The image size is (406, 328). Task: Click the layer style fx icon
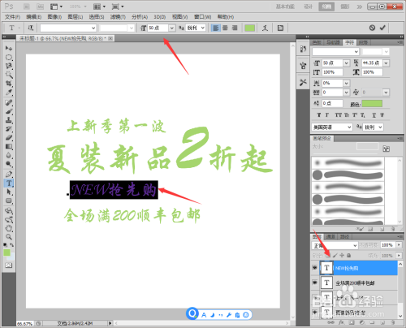point(341,322)
